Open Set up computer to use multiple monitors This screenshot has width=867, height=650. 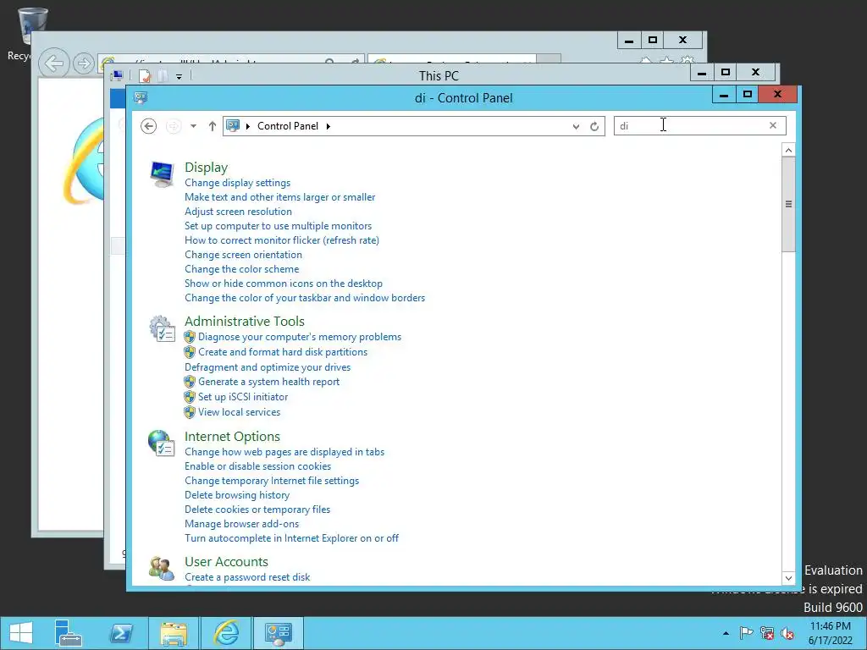(278, 226)
